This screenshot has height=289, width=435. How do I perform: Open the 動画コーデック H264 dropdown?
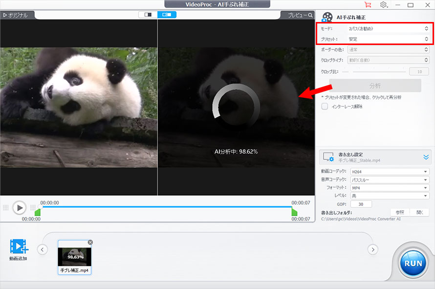390,172
